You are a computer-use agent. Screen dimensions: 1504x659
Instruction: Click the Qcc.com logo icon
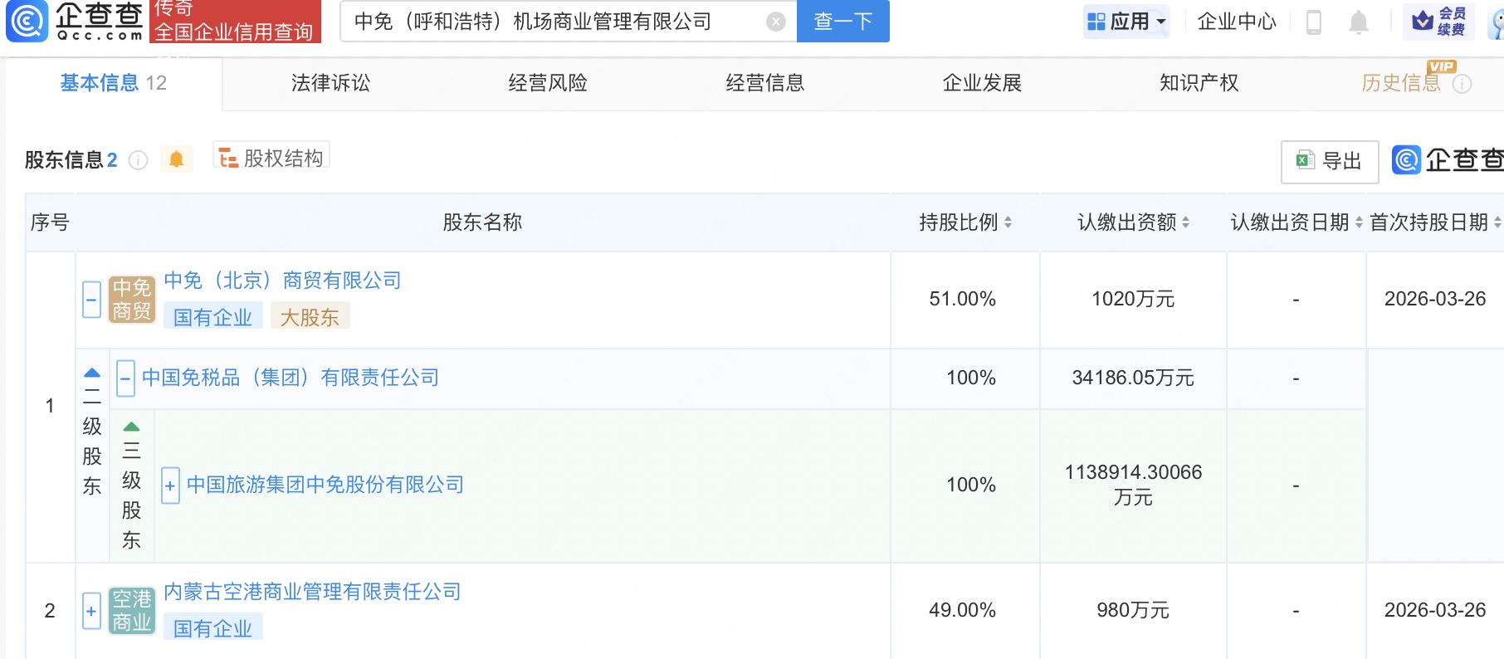[27, 22]
